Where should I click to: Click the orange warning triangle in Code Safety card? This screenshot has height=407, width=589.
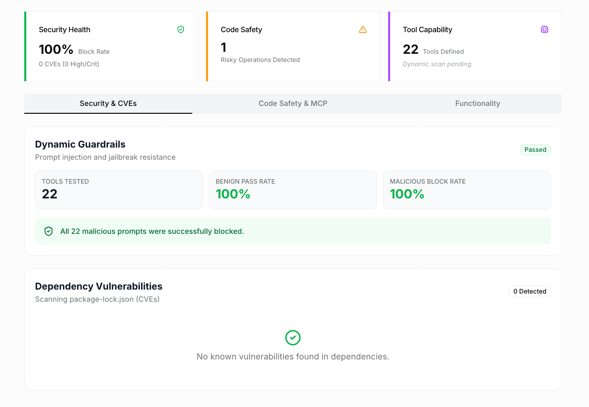[x=363, y=30]
